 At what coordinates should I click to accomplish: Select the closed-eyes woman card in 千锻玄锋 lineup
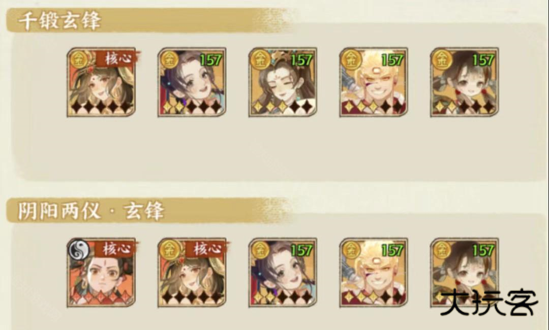click(x=283, y=82)
